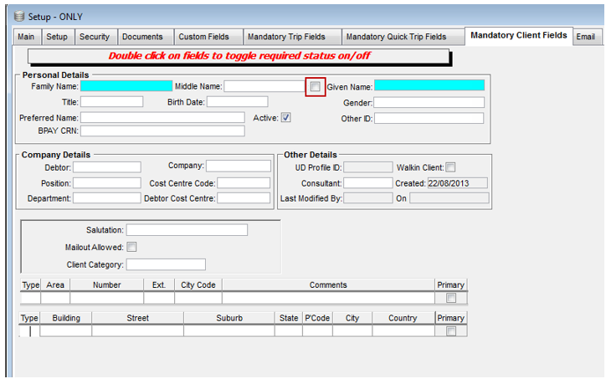Toggle the Walkin Client checkbox
Screen dimensions: 606x384
tap(450, 167)
